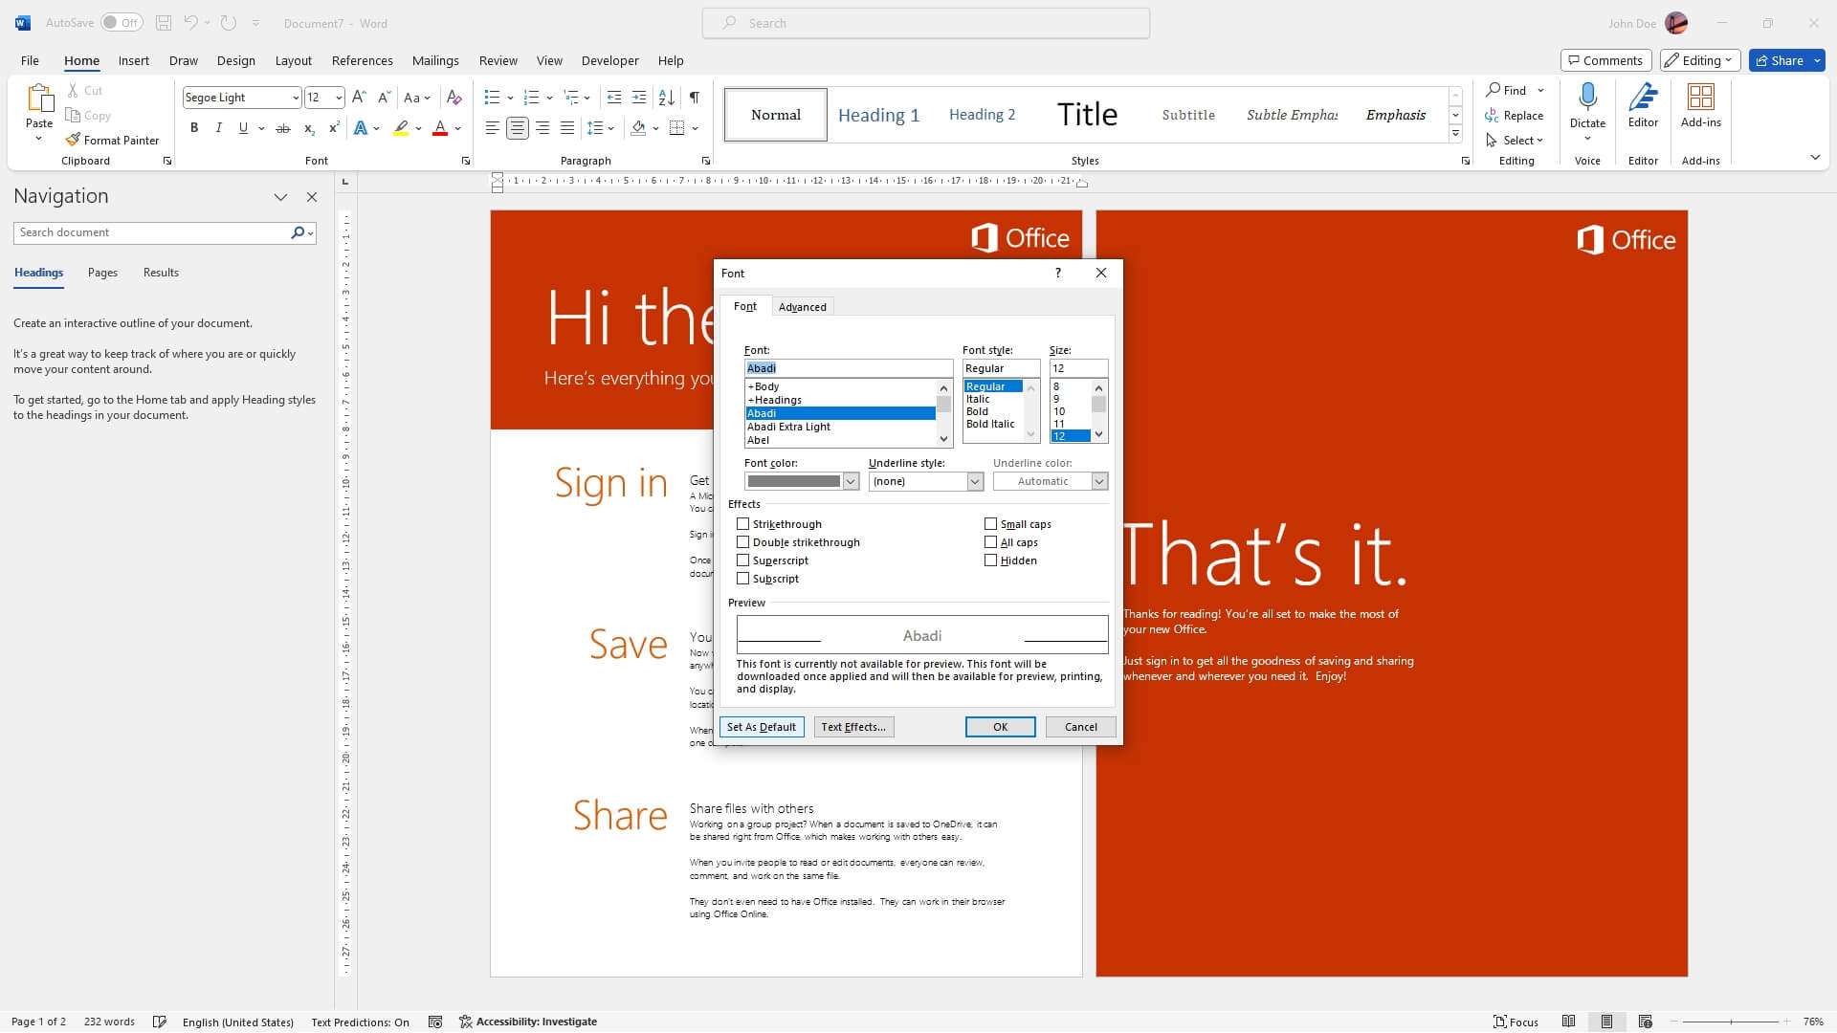Cancel the Font dialog
This screenshot has width=1837, height=1033.
pos(1080,727)
